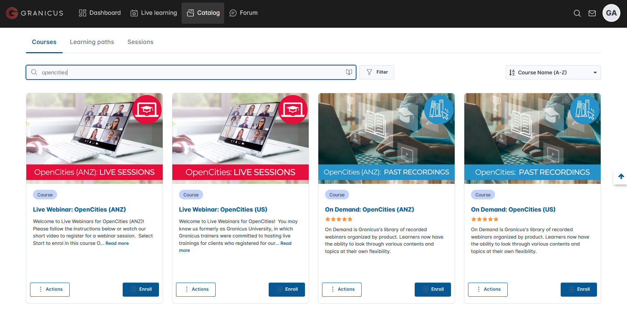The width and height of the screenshot is (627, 317).
Task: Open the GA user avatar menu
Action: pos(611,13)
